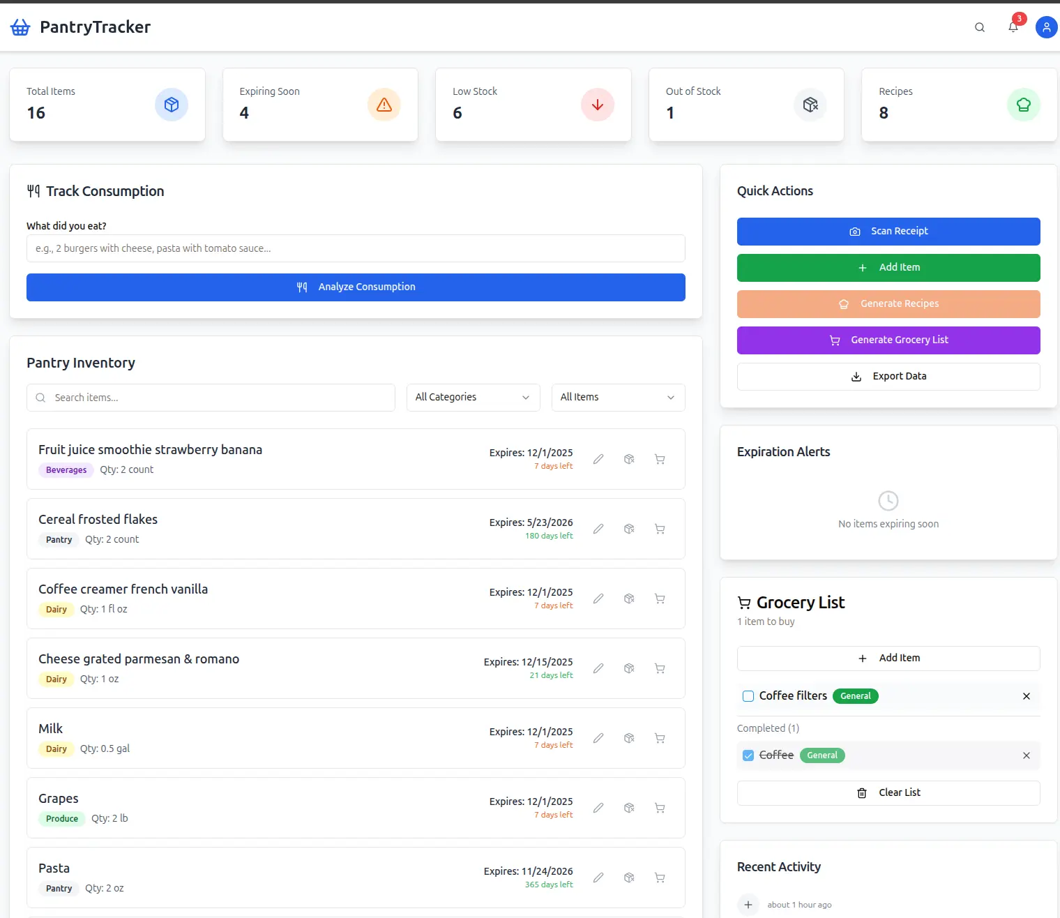
Task: Open the All Items filter dropdown
Action: click(x=617, y=397)
